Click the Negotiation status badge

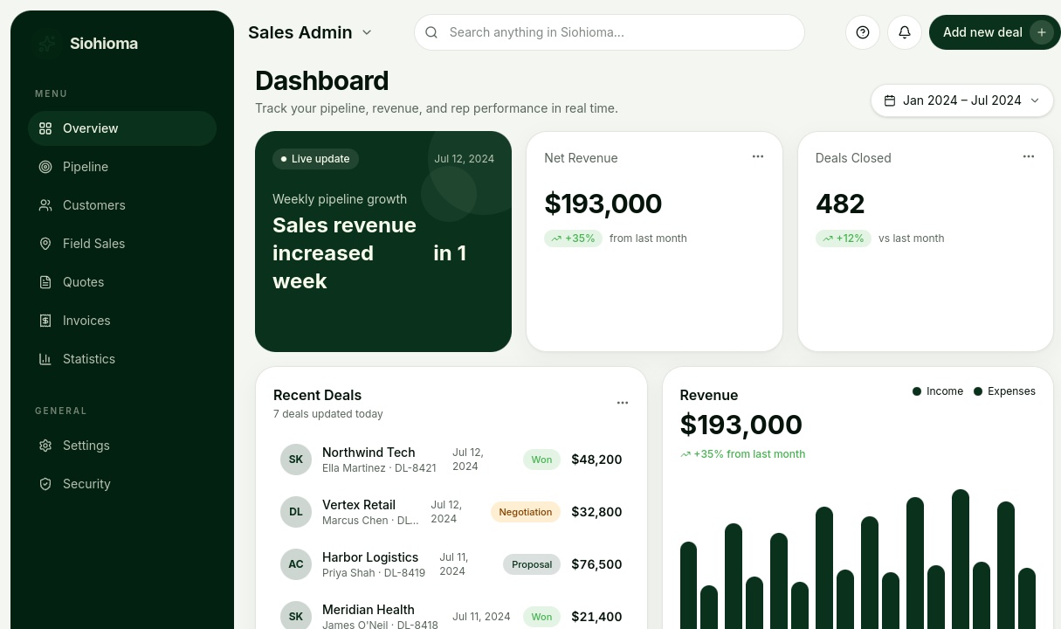(x=525, y=512)
